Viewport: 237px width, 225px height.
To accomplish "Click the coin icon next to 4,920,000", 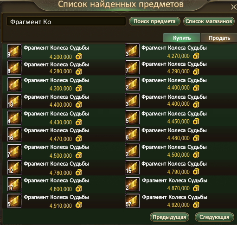I will tap(196, 205).
